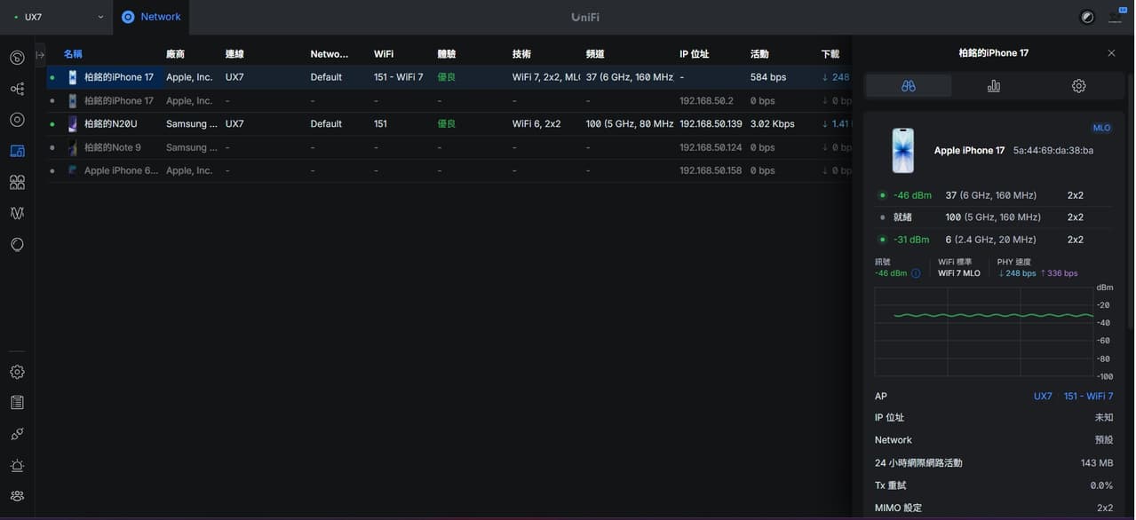The image size is (1136, 520).
Task: Click the MAC address 5a:44:69:da:38:ba
Action: point(1053,150)
